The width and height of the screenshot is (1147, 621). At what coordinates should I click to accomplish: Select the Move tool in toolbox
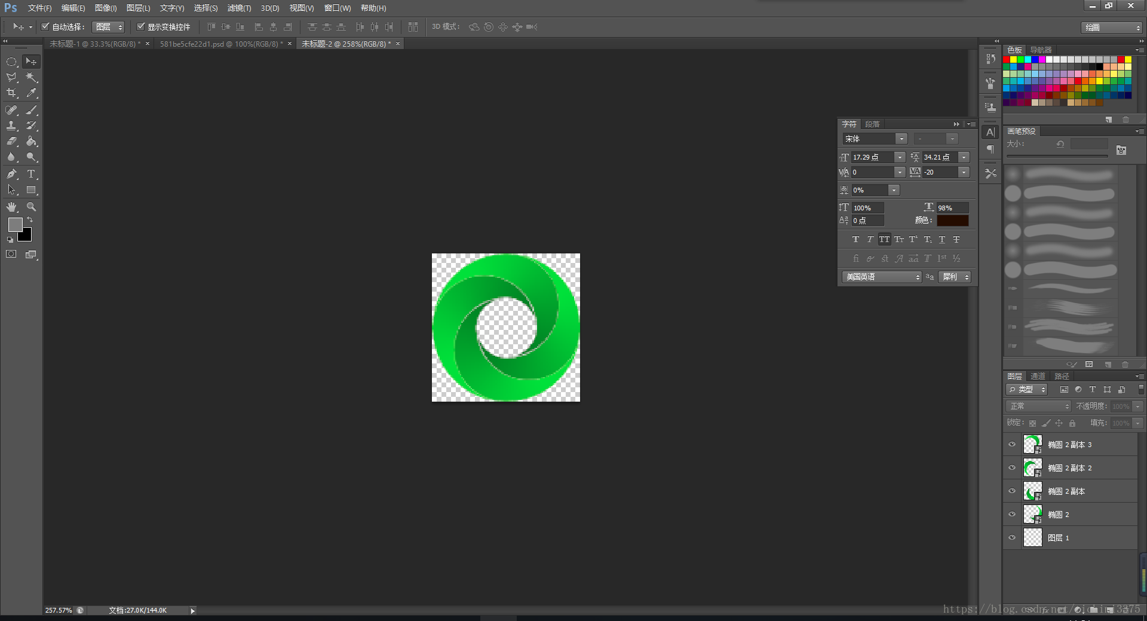tap(31, 62)
